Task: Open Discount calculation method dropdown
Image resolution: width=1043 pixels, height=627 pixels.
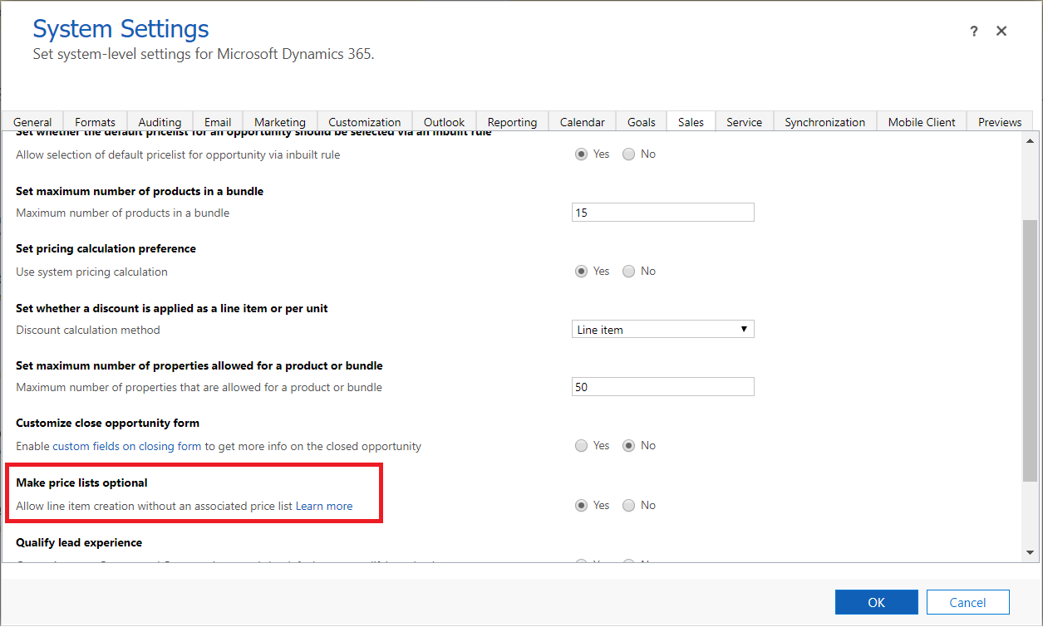Action: click(663, 330)
